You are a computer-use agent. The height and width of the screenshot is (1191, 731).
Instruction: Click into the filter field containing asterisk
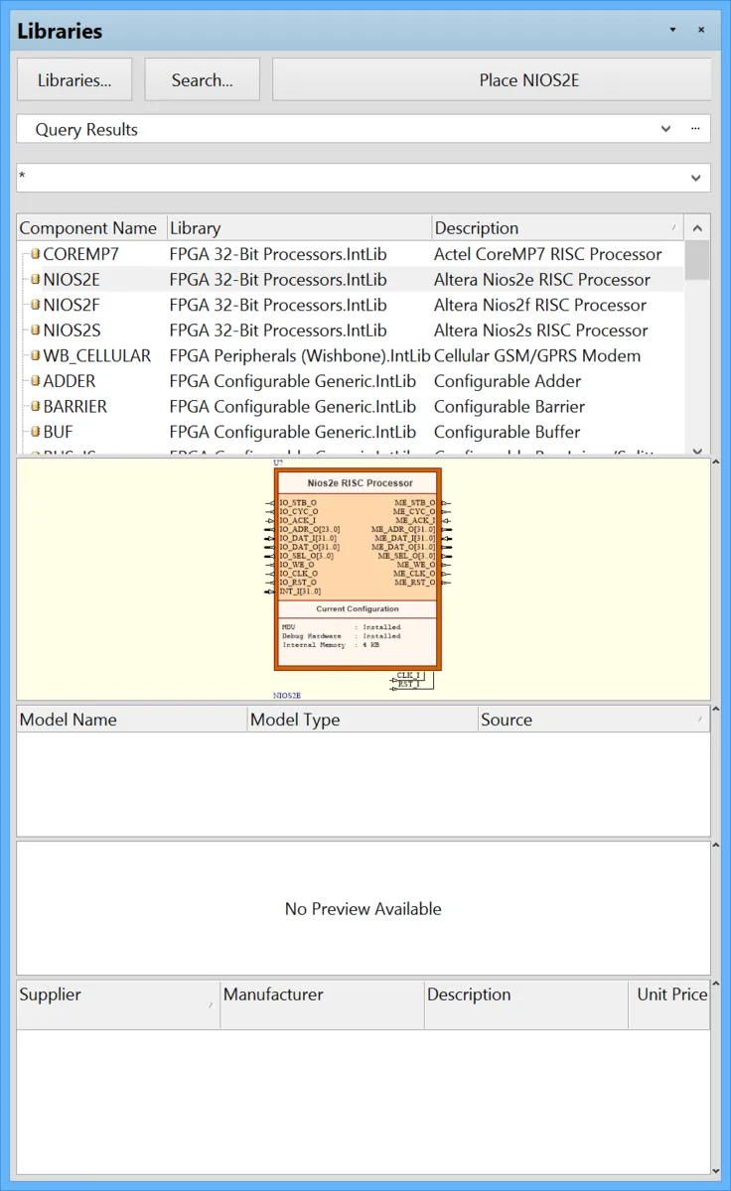tap(350, 178)
